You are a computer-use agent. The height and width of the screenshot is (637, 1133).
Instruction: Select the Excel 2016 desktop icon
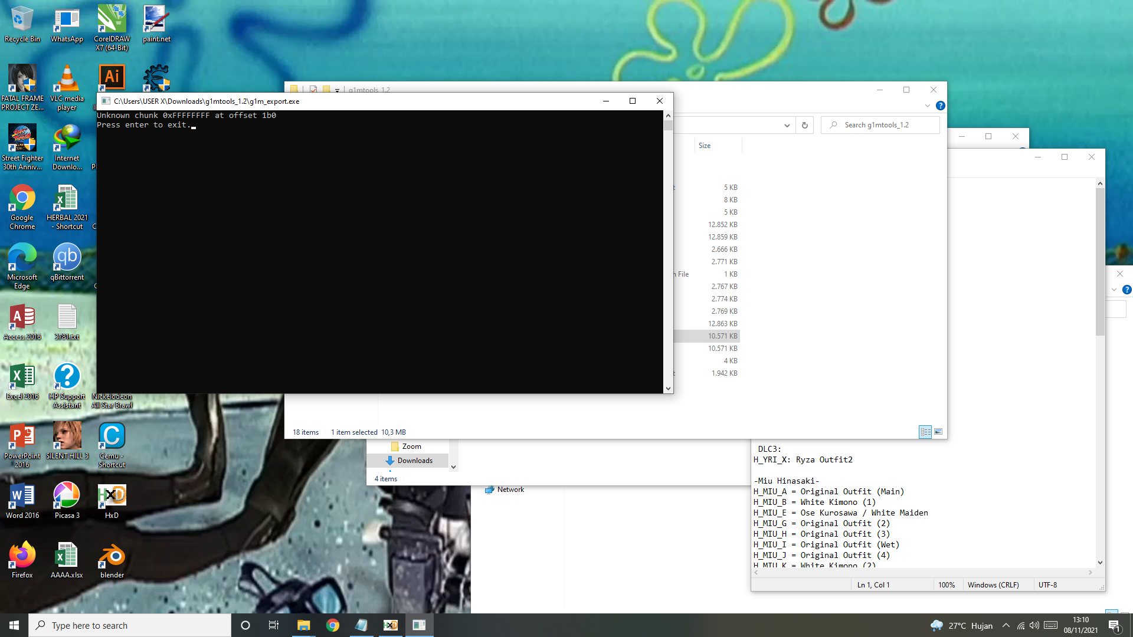tap(22, 381)
